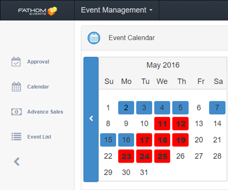
Task: Select the red May 11 date
Action: tap(162, 124)
